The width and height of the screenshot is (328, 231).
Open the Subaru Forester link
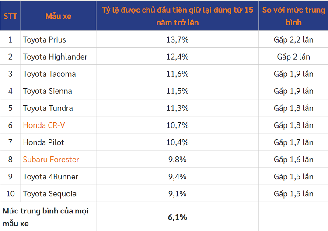point(51,160)
